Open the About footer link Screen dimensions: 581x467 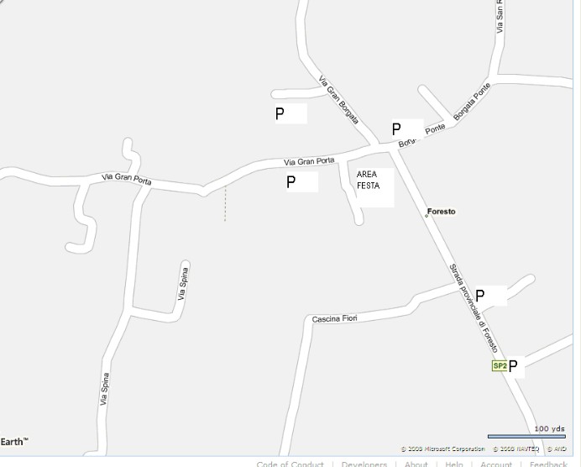point(416,464)
